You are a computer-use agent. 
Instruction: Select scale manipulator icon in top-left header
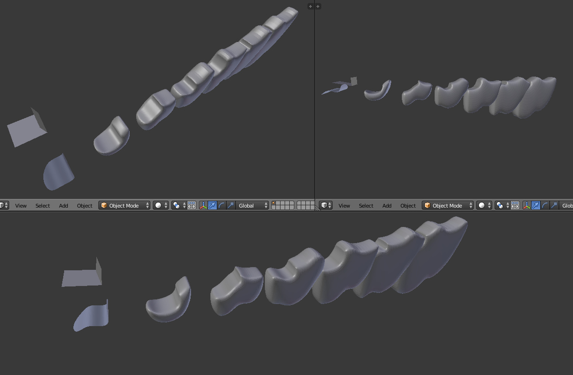[x=231, y=206]
